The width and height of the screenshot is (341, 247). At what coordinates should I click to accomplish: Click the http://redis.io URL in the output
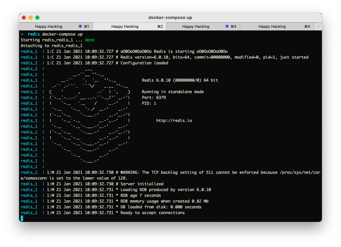tap(174, 121)
